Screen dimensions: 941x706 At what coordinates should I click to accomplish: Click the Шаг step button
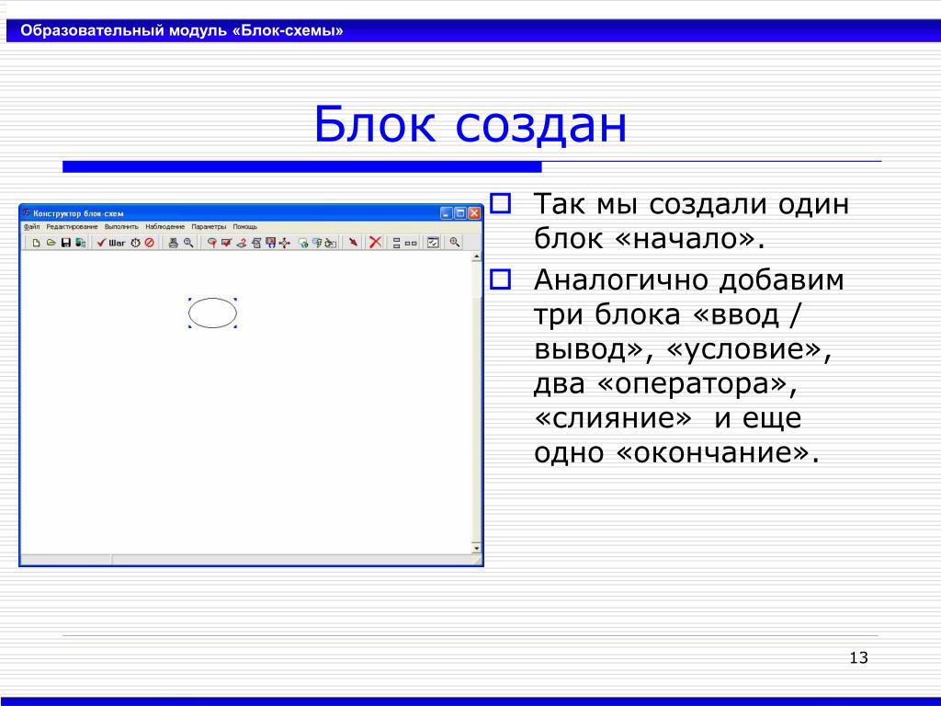[117, 243]
